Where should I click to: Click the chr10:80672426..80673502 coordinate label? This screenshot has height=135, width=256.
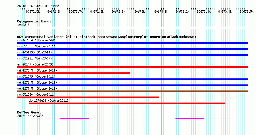38,6
